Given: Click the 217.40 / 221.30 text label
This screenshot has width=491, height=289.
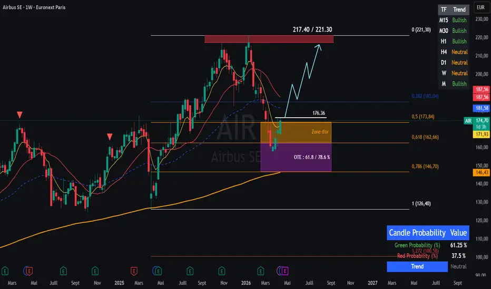Looking at the screenshot, I should 312,29.
